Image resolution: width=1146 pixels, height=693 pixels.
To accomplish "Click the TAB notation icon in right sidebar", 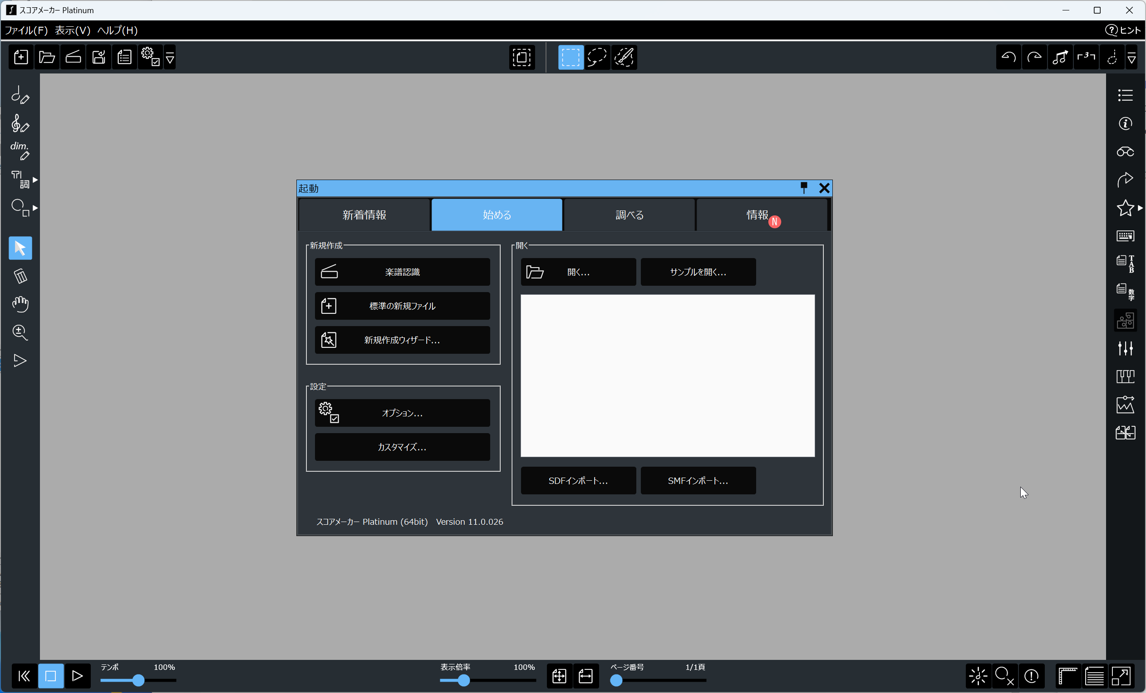I will click(x=1125, y=264).
